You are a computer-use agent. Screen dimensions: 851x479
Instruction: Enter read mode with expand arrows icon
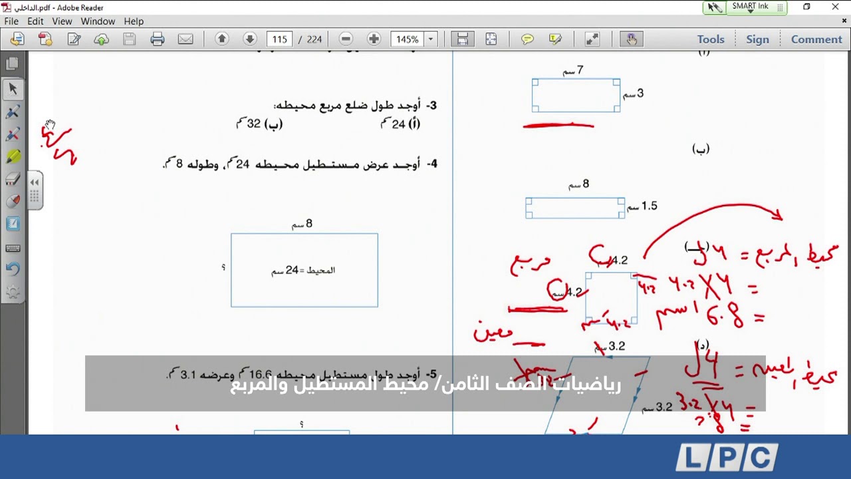click(x=592, y=39)
